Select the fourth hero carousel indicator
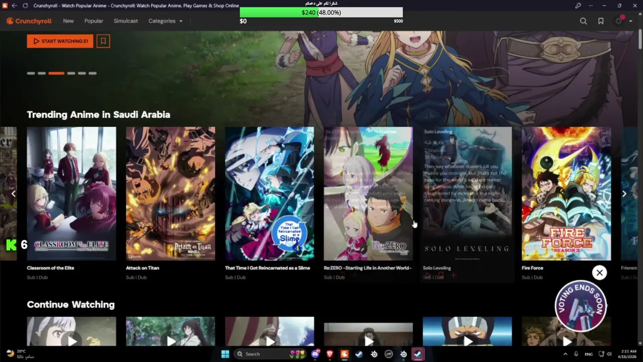Screen dimensions: 643x362 pyautogui.click(x=71, y=73)
